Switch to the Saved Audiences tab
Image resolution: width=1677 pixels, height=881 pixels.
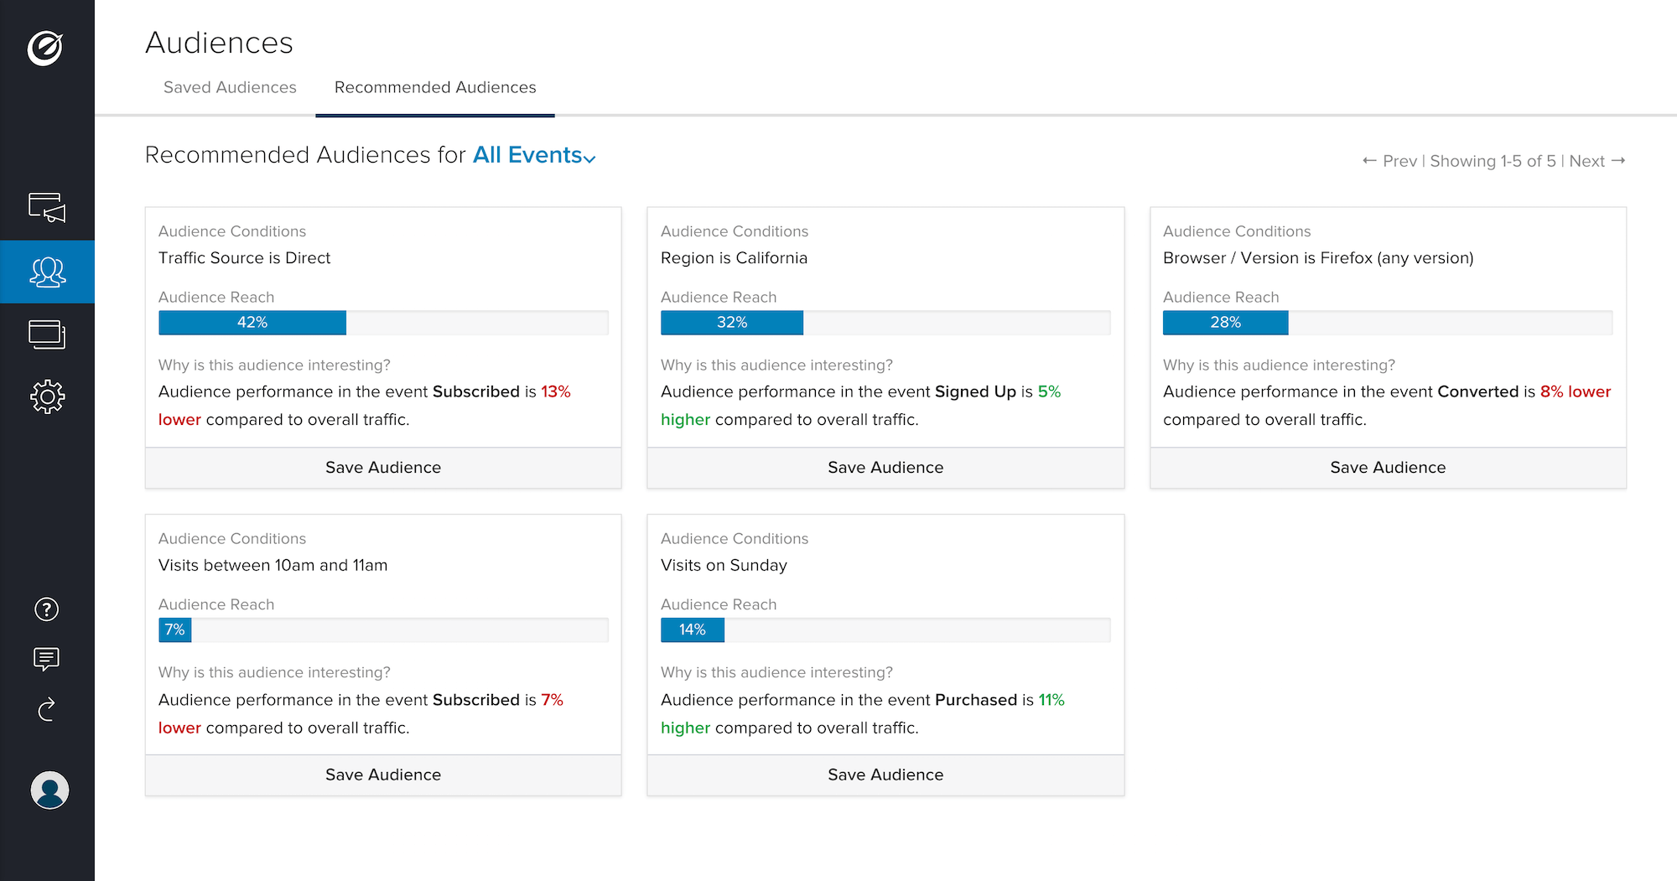coord(229,87)
